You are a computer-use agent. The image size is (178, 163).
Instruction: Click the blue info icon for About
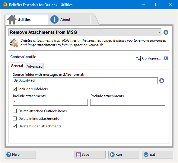(x=54, y=20)
